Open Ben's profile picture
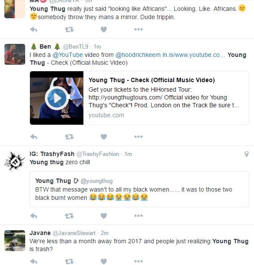Screen dimensions: 254x265 coord(15,54)
